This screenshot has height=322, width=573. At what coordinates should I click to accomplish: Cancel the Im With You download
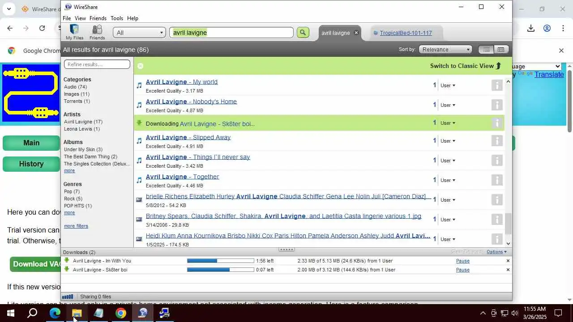click(x=508, y=261)
